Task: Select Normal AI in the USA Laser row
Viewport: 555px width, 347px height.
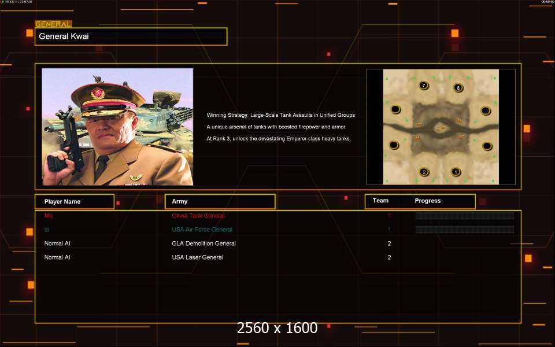Action: tap(57, 257)
